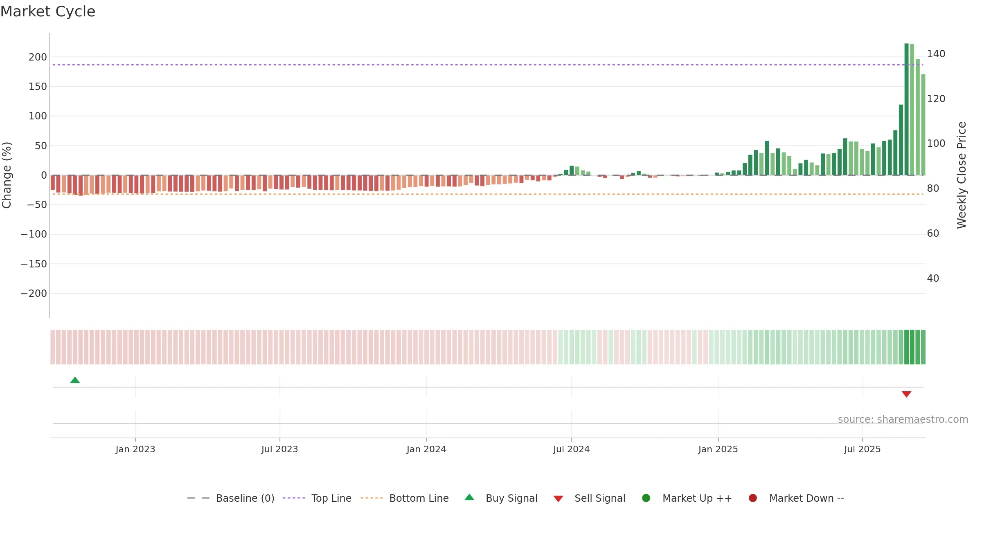
Task: Click the Jan 2024 axis label
Action: pos(426,449)
